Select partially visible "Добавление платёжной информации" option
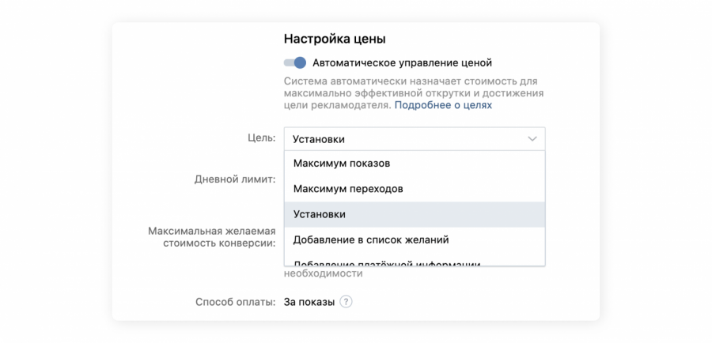 (x=387, y=262)
